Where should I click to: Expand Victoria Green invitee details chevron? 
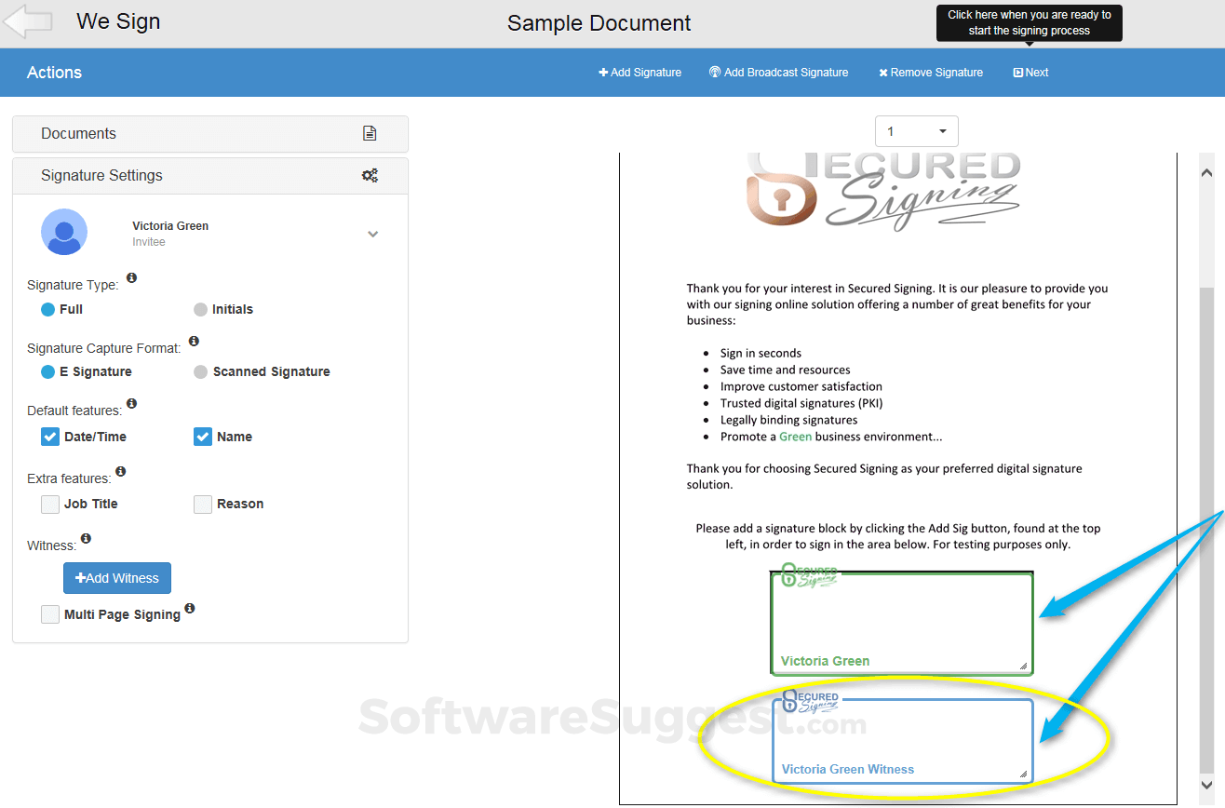pos(372,234)
